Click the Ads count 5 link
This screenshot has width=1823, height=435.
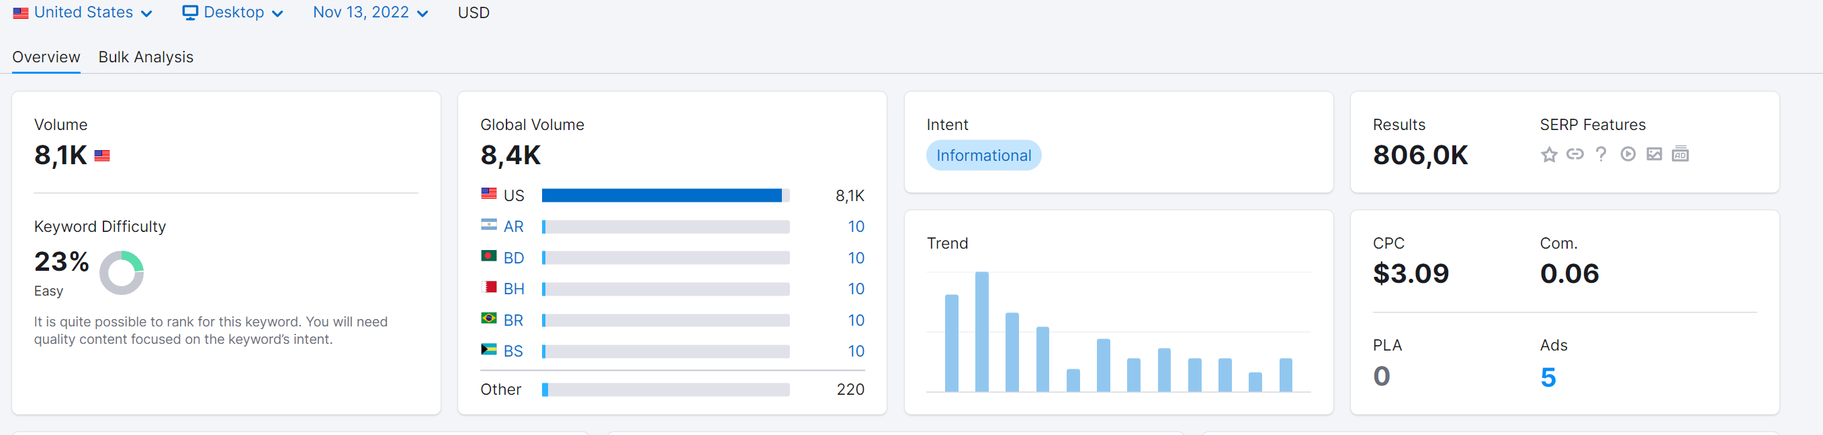click(x=1548, y=377)
